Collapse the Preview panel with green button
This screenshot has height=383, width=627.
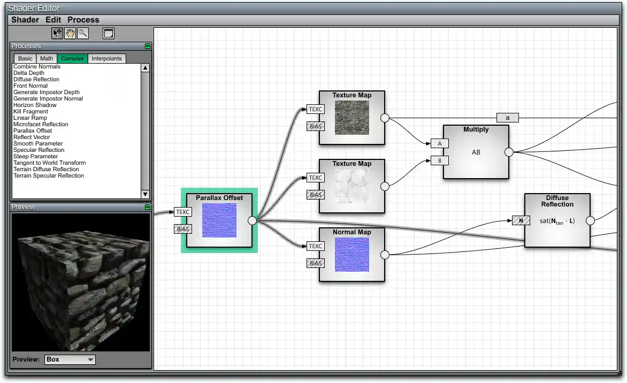click(x=148, y=207)
